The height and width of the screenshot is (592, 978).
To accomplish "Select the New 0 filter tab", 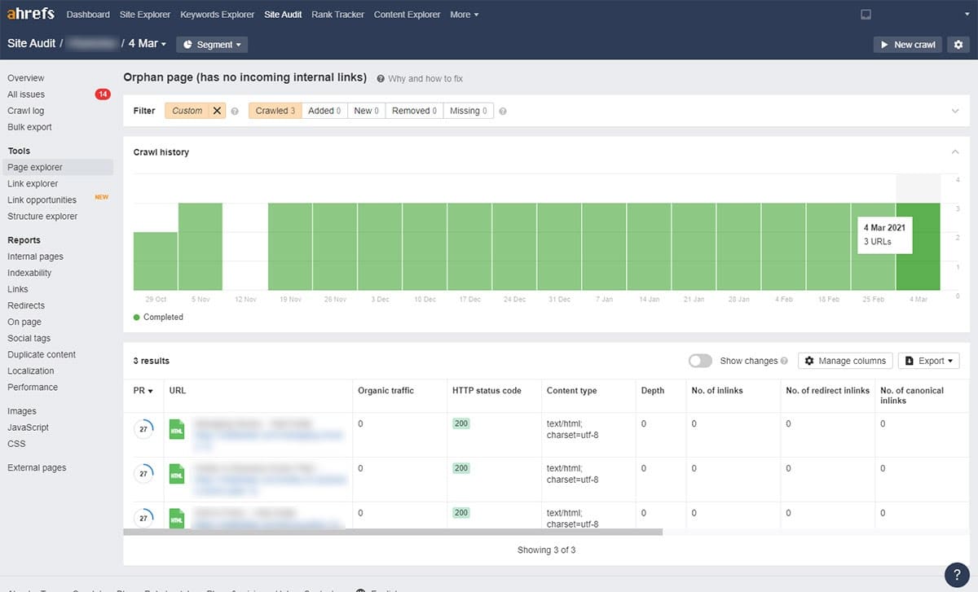I will 367,111.
